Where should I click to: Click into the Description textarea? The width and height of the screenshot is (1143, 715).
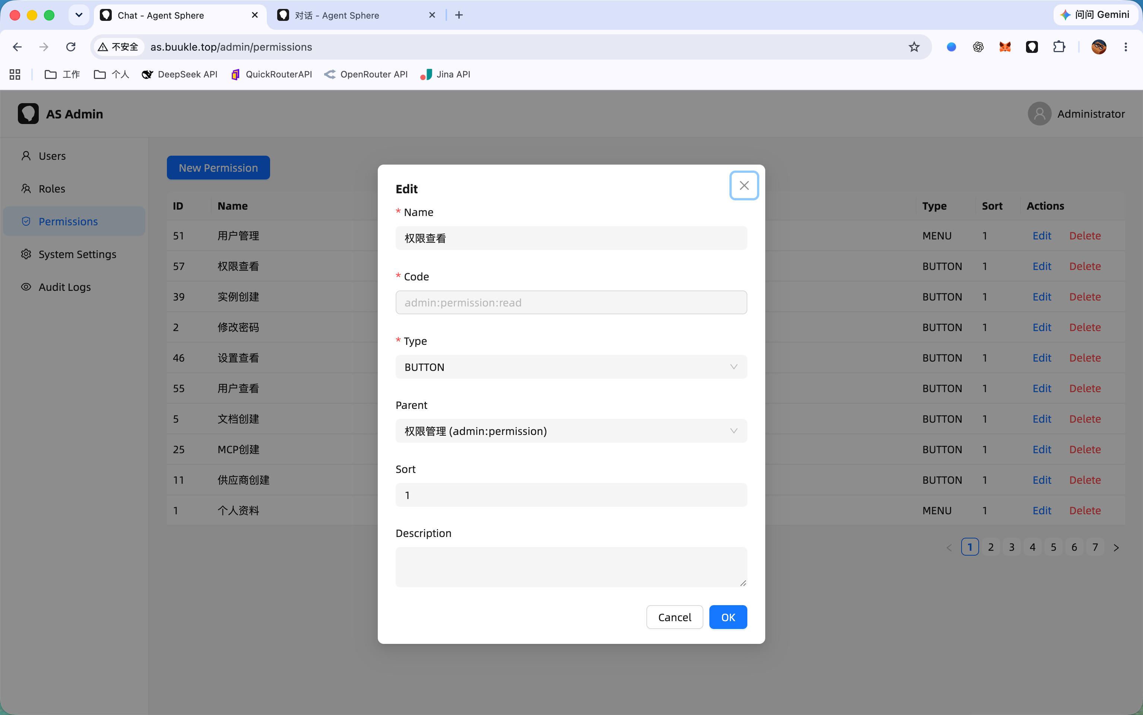tap(571, 567)
